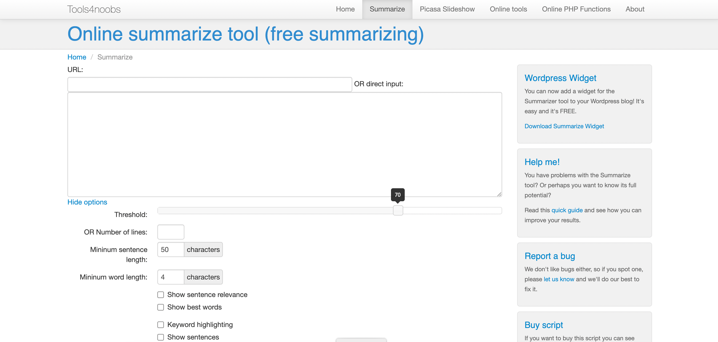The height and width of the screenshot is (342, 718).
Task: Open Download Summarize Widget link
Action: 564,126
